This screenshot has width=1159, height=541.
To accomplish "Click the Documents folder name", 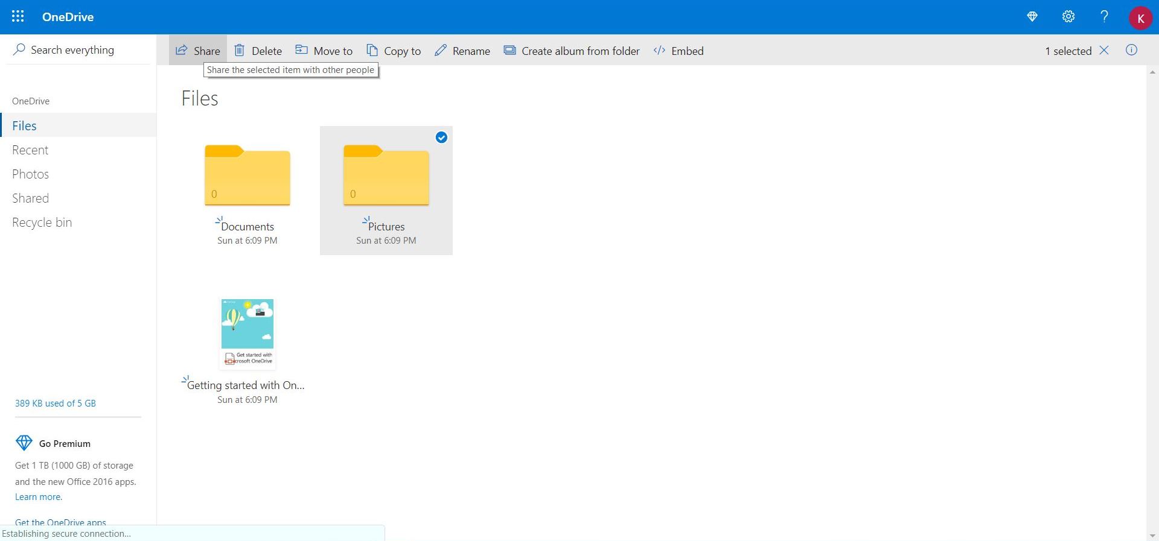I will coord(247,226).
